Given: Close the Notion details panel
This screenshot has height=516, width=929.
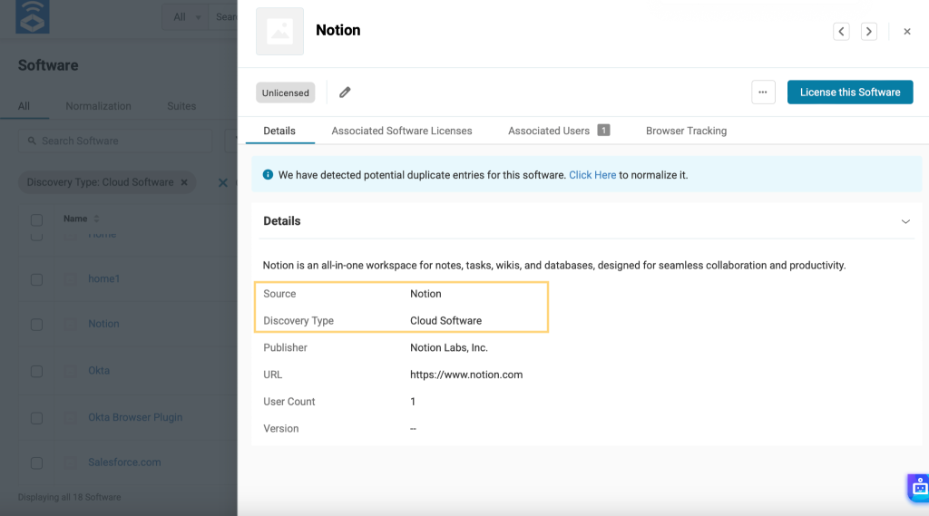Looking at the screenshot, I should coord(907,32).
